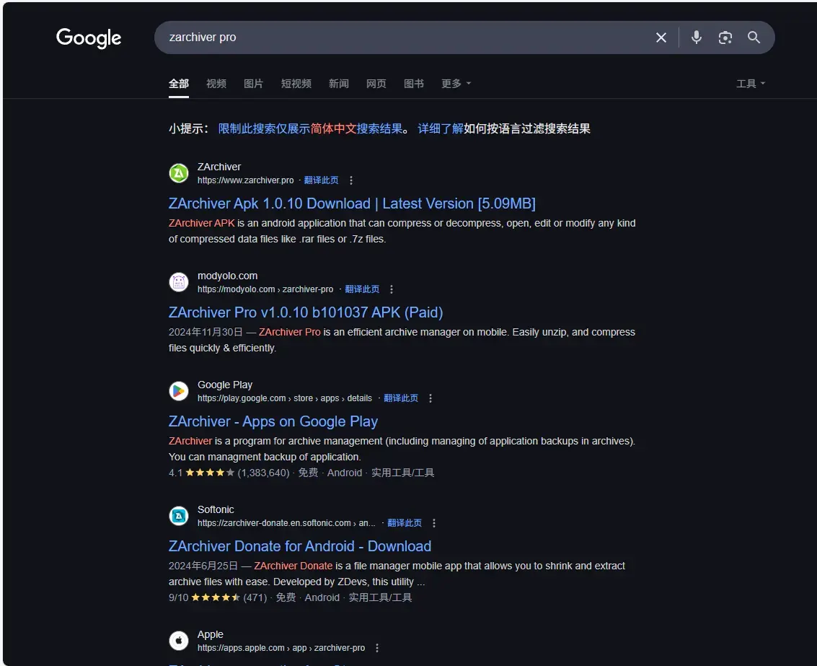Click 翻译此页 for modyolo.com result
This screenshot has width=817, height=666.
click(362, 289)
